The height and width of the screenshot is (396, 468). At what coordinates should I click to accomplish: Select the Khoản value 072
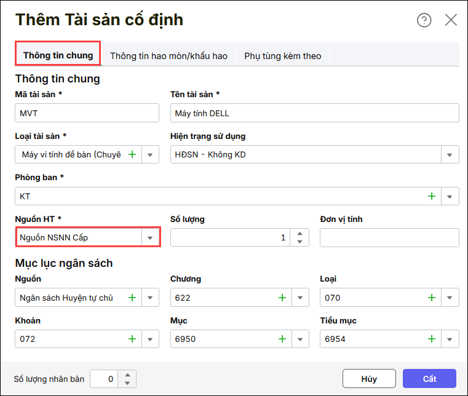[x=28, y=339]
